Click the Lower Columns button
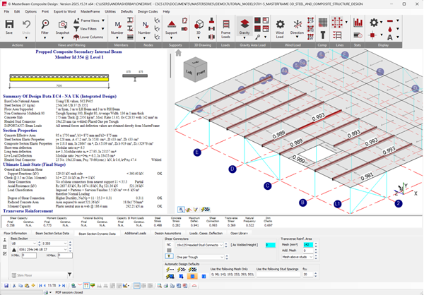The height and width of the screenshot is (295, 424). coord(88,37)
